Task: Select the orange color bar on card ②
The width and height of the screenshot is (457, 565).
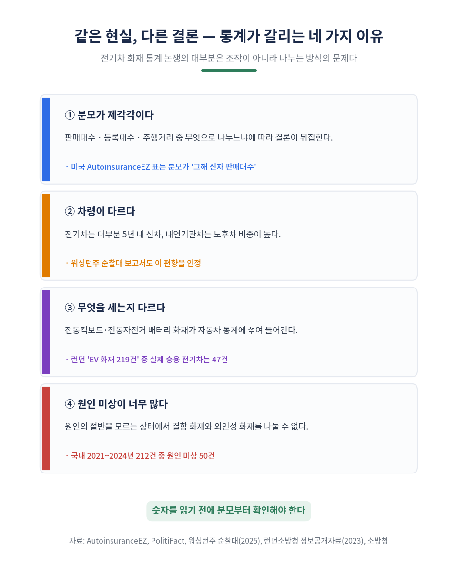Action: (46, 236)
